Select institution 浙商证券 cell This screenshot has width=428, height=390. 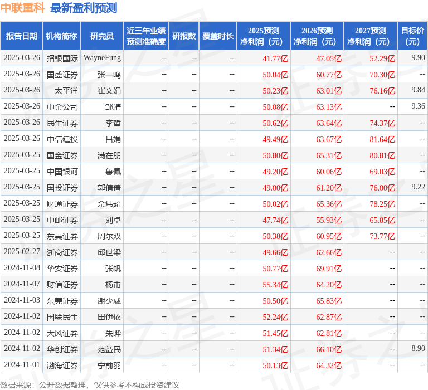62,252
